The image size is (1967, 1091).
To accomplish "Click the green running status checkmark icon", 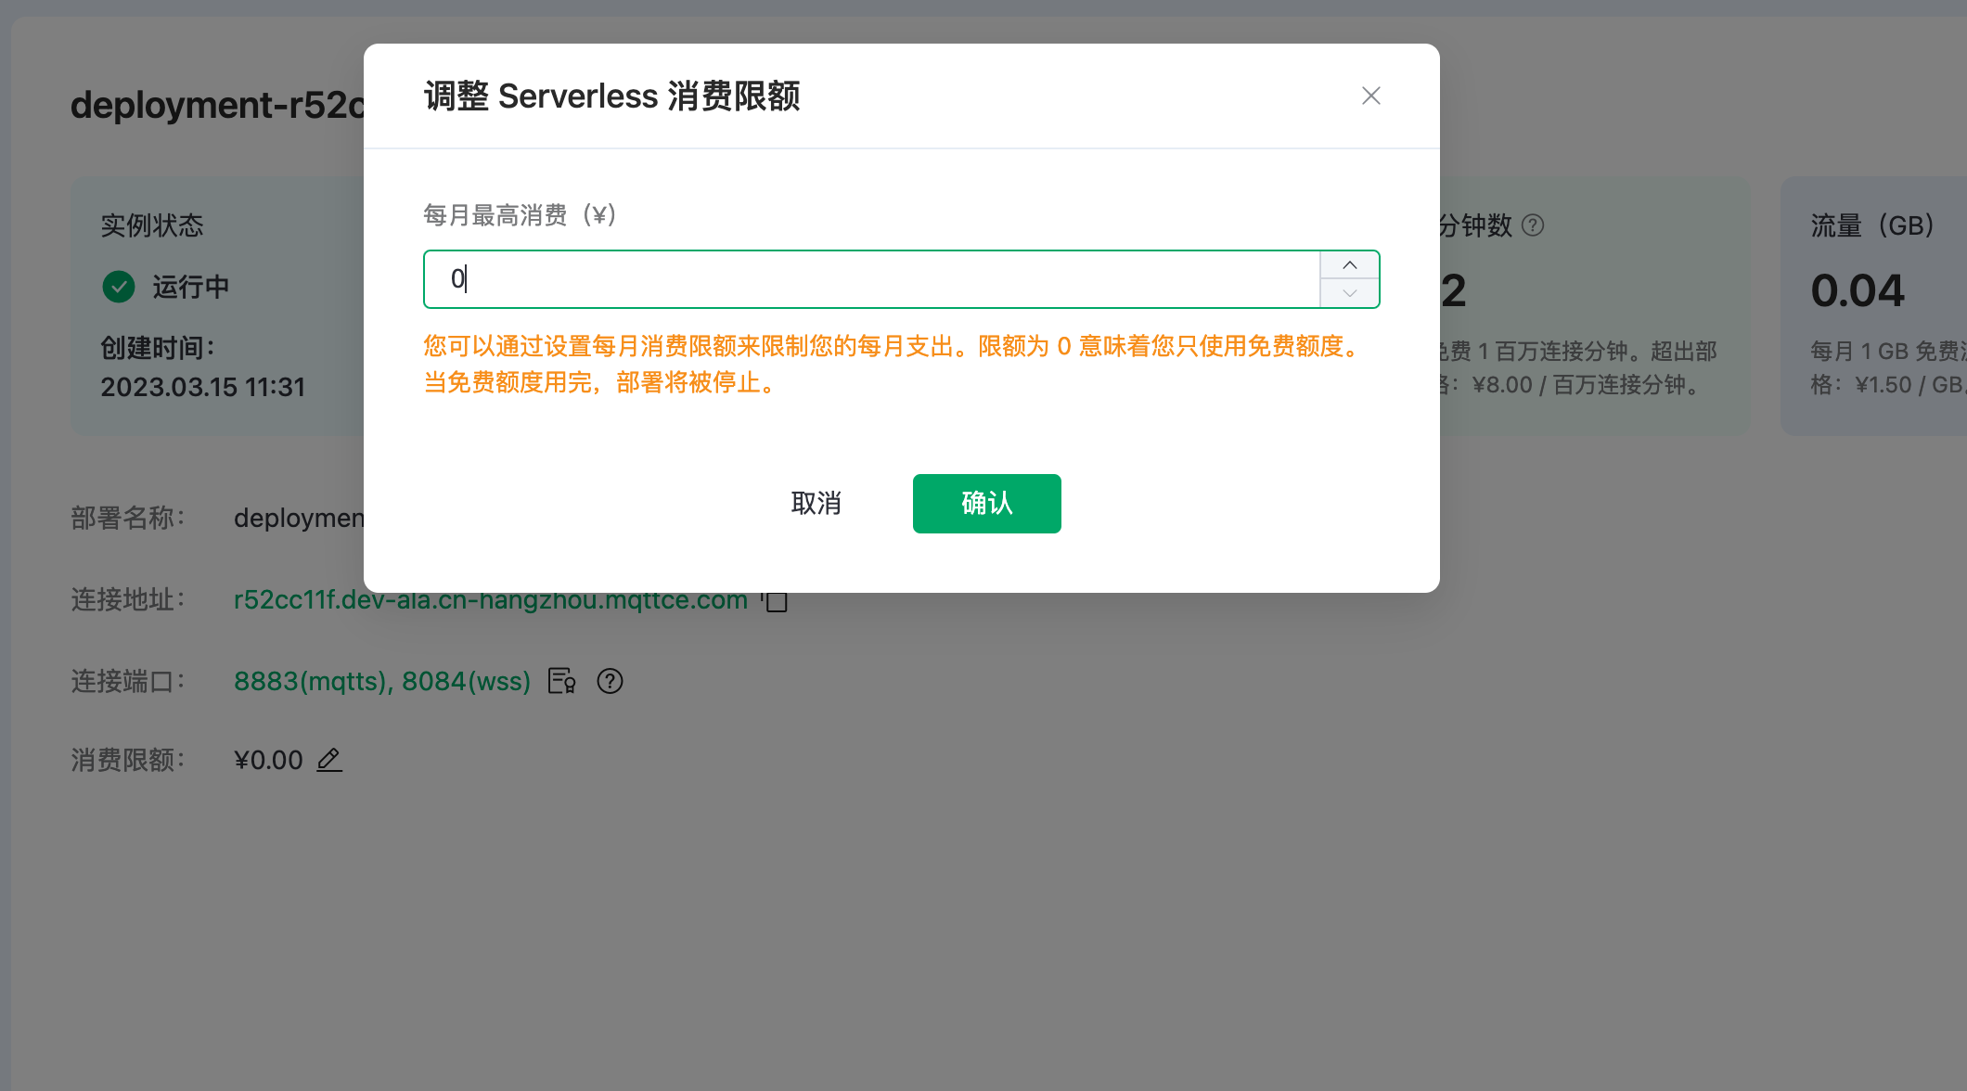I will [118, 287].
